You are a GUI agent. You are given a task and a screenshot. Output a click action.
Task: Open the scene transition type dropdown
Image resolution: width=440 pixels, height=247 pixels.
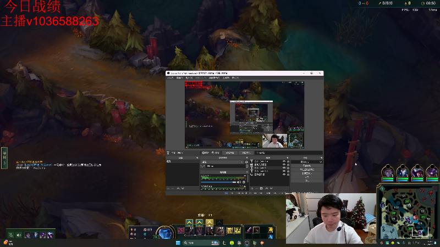click(223, 162)
